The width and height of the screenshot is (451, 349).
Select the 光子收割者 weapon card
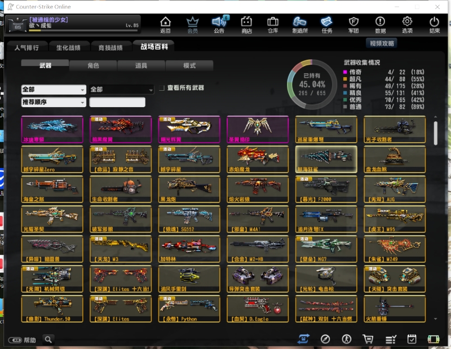pyautogui.click(x=394, y=130)
